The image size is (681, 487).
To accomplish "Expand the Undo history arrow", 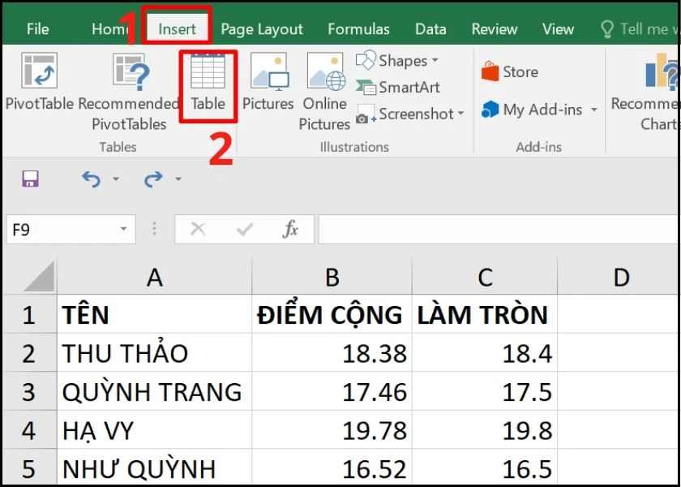I will pos(115,179).
